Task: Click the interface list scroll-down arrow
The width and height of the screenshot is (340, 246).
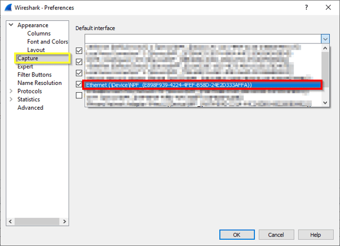Action: click(325, 102)
